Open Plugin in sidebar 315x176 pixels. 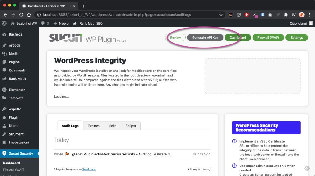[20, 117]
